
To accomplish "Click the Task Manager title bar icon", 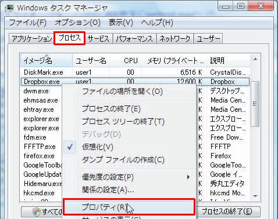I will pyautogui.click(x=9, y=8).
